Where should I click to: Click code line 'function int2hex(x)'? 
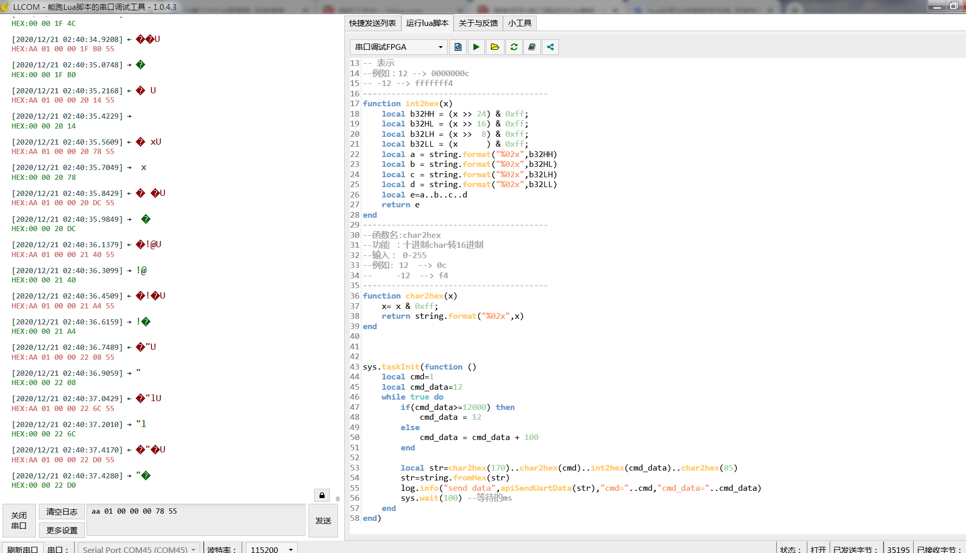pyautogui.click(x=408, y=104)
